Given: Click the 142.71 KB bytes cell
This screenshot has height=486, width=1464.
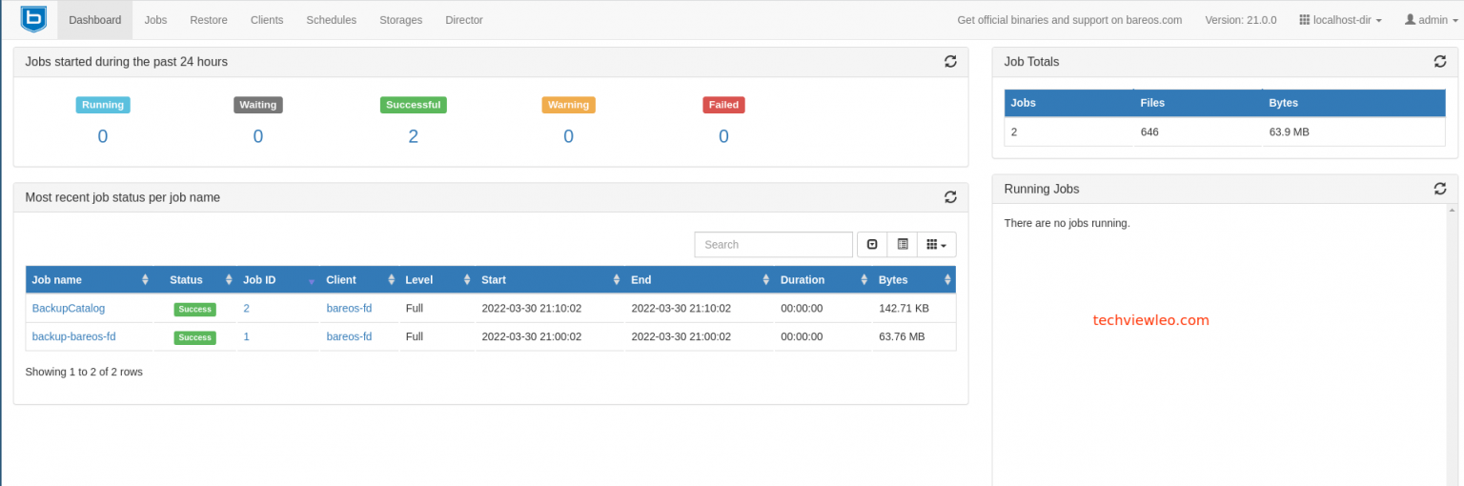Looking at the screenshot, I should click(x=904, y=309).
